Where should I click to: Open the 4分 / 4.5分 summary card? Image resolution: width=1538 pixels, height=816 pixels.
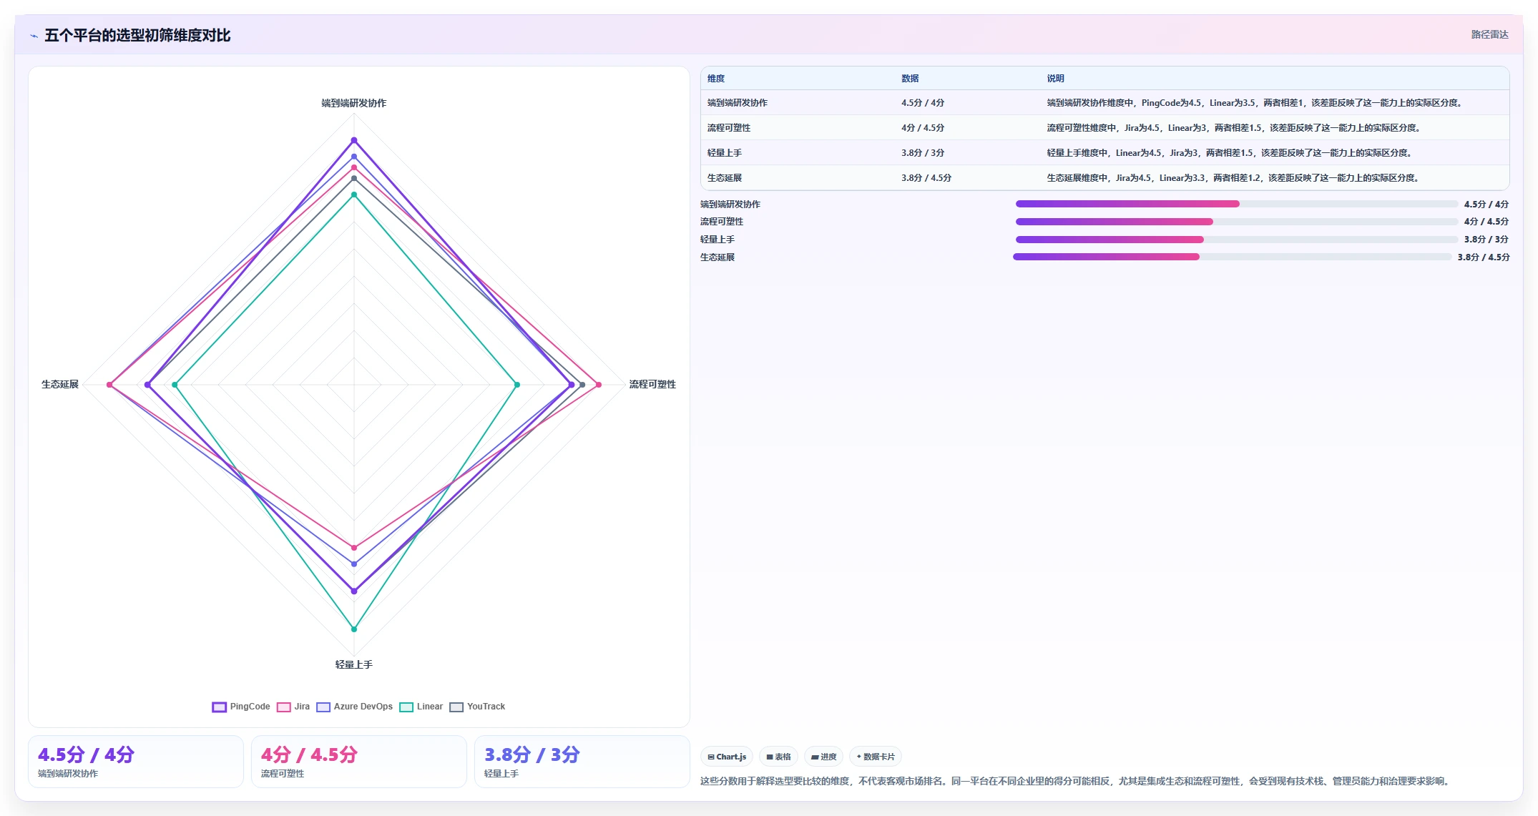(x=359, y=762)
